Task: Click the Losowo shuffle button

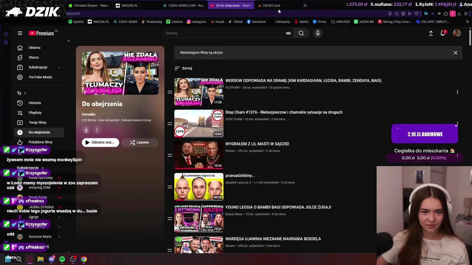Action: point(139,142)
